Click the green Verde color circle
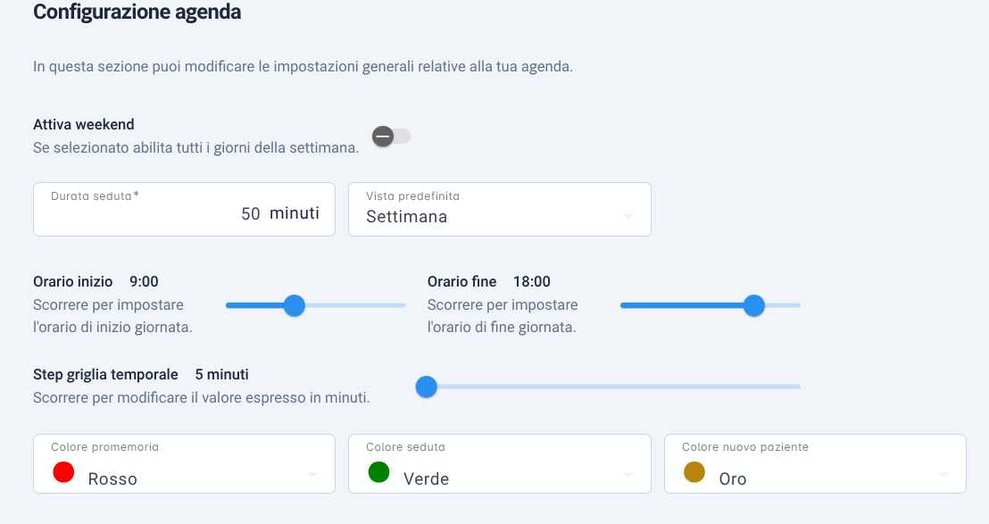989x524 pixels. pos(379,472)
